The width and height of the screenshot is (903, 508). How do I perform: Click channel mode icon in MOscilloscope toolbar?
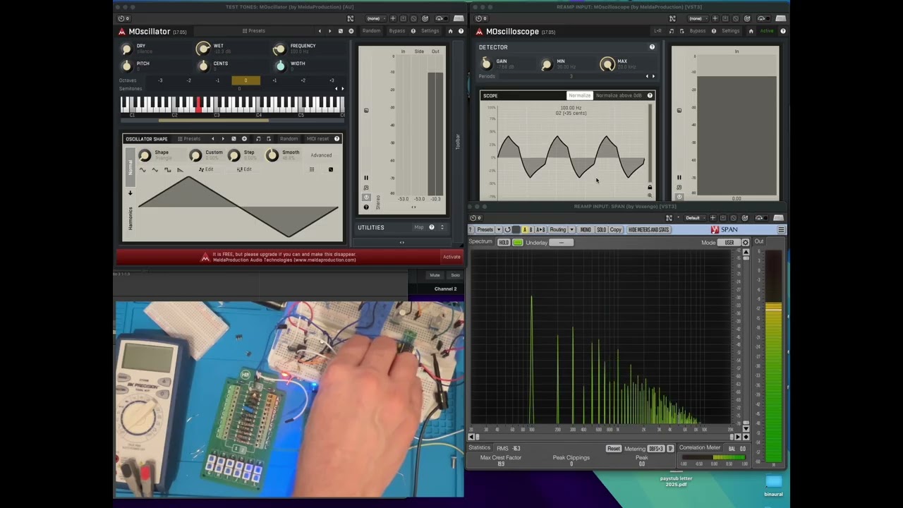[657, 31]
